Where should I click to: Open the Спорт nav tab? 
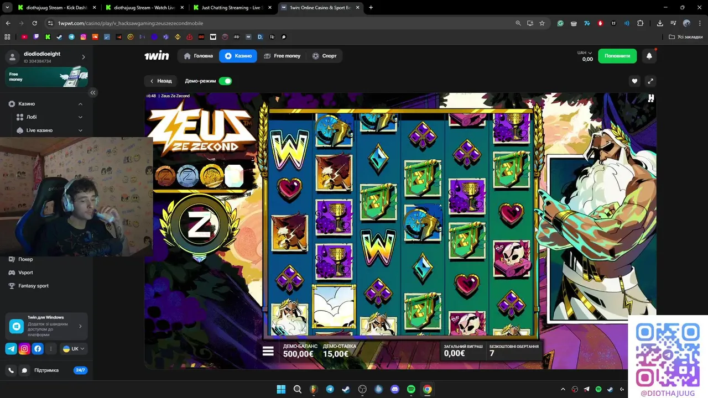click(324, 56)
